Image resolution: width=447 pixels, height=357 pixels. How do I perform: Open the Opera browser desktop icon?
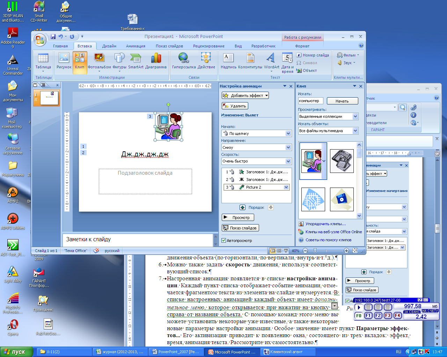(13, 327)
